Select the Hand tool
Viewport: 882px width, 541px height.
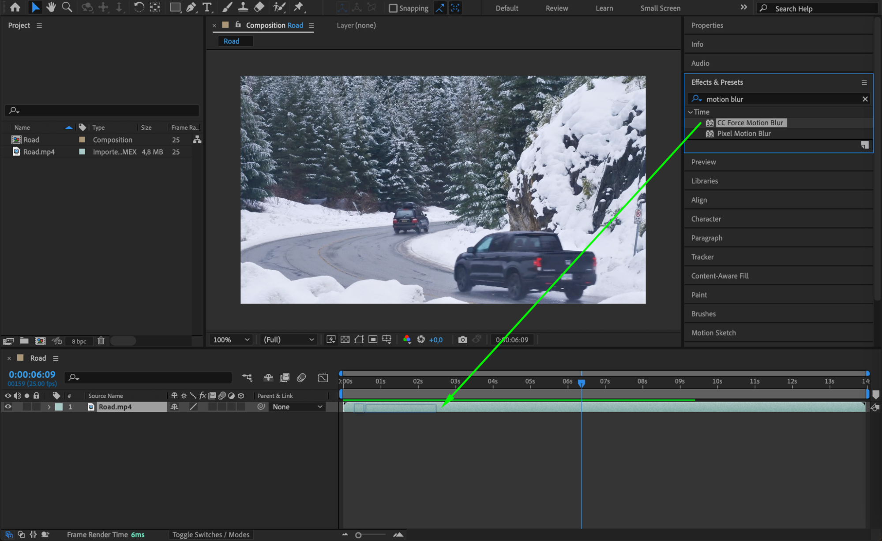pyautogui.click(x=51, y=7)
